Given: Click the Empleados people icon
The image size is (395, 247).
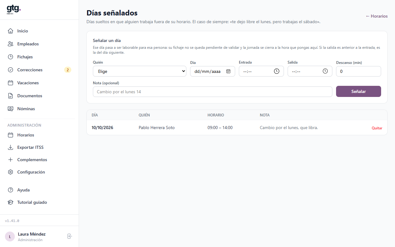Looking at the screenshot, I should point(10,44).
